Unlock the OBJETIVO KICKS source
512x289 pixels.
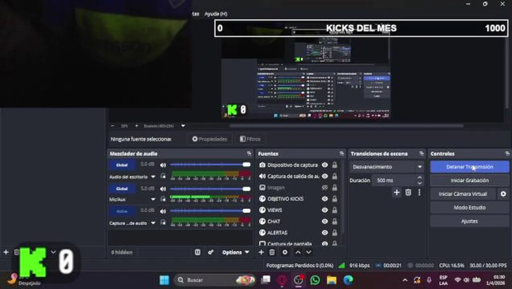334,199
